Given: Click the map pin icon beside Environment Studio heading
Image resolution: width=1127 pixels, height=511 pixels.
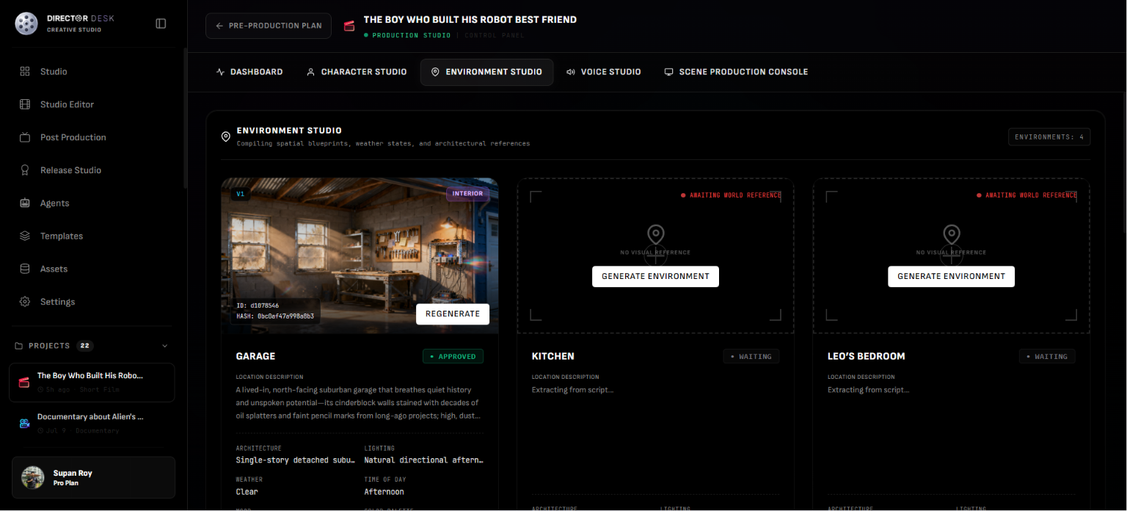Looking at the screenshot, I should [226, 137].
